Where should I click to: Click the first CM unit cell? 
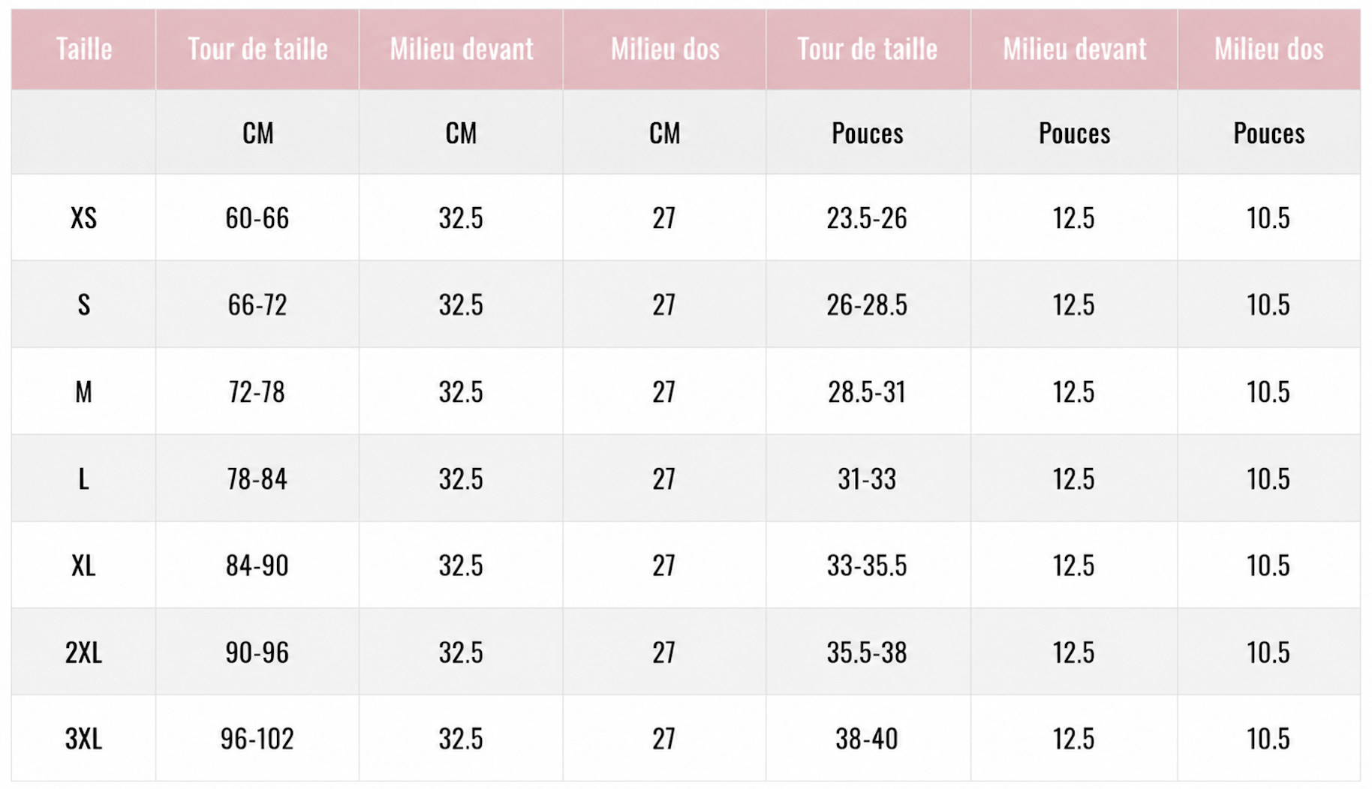coord(257,133)
